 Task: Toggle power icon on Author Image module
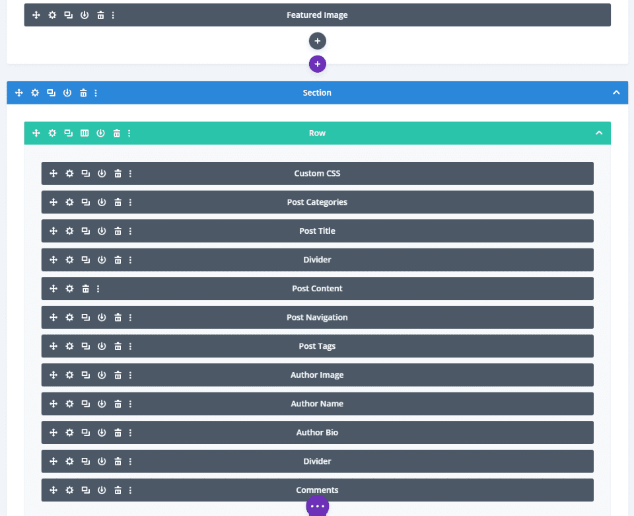click(102, 375)
